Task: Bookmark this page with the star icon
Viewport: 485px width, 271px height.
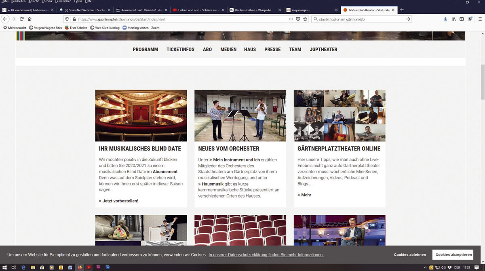Action: pos(305,19)
